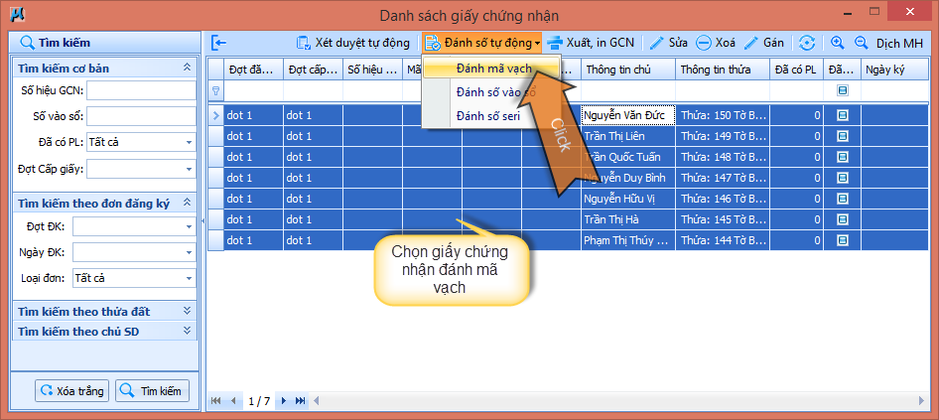Select Đánh số seri menu item
939x420 pixels.
[x=487, y=116]
